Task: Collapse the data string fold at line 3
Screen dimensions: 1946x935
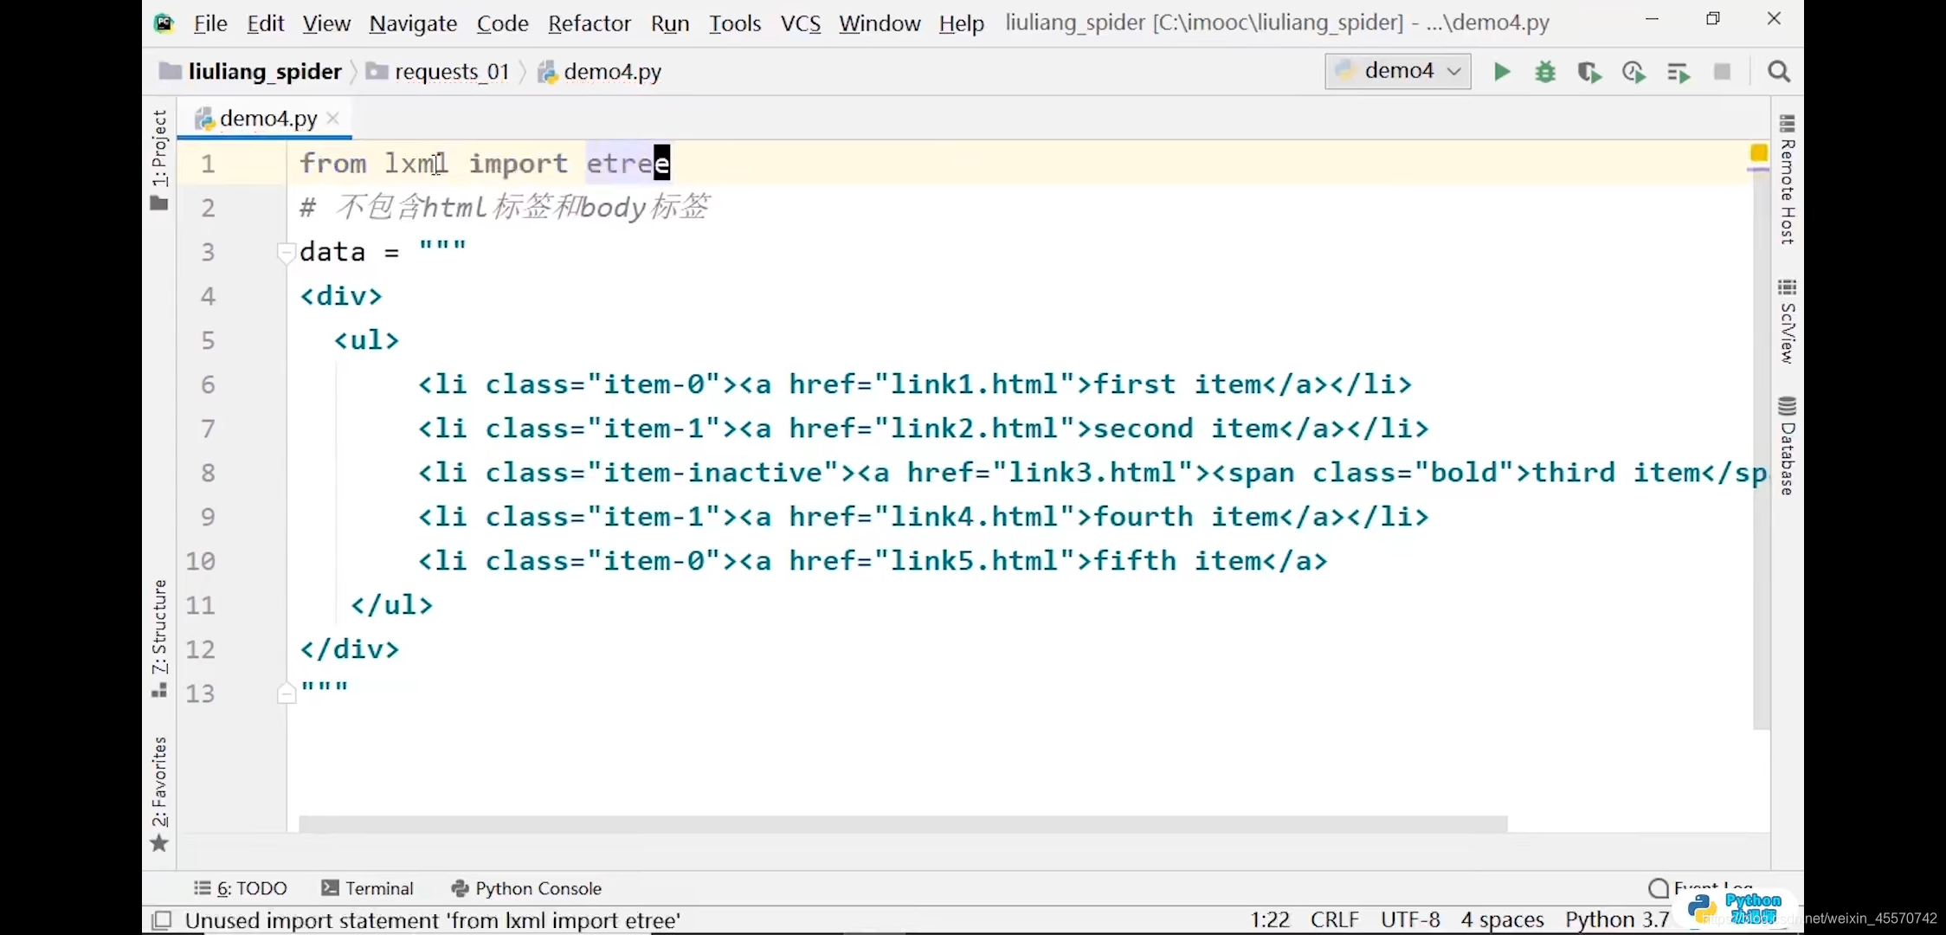Action: (286, 253)
